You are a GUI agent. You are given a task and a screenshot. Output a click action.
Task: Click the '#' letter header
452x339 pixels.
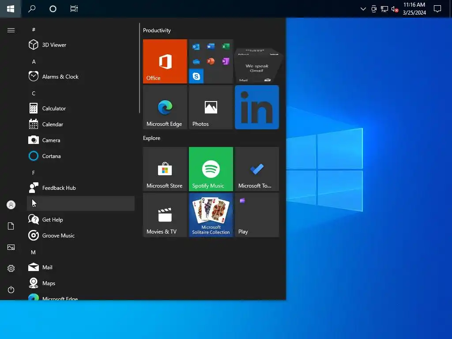click(x=34, y=30)
